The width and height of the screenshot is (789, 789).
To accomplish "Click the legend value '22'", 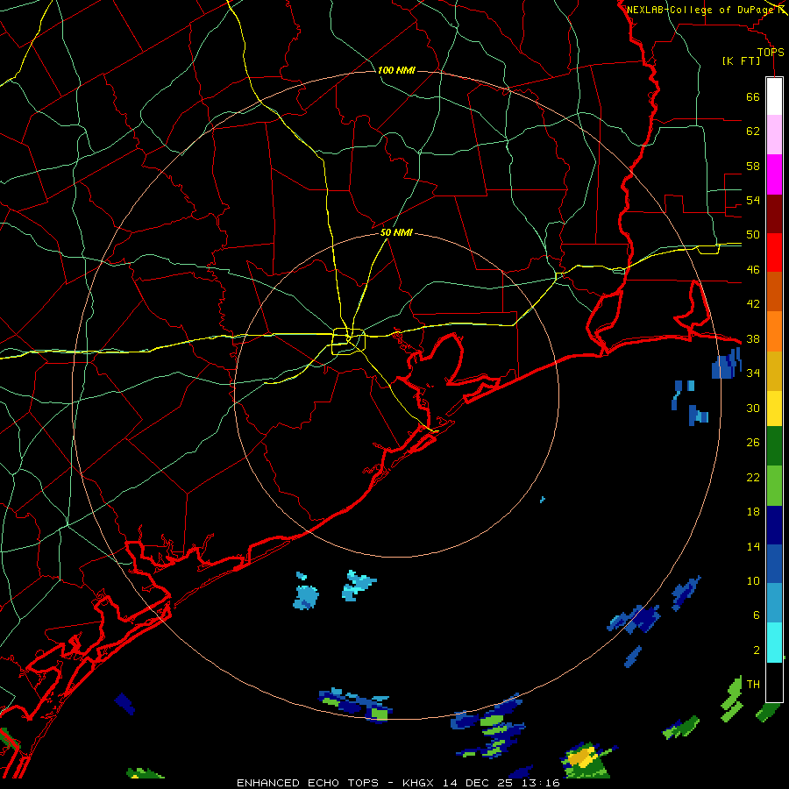I will [753, 477].
